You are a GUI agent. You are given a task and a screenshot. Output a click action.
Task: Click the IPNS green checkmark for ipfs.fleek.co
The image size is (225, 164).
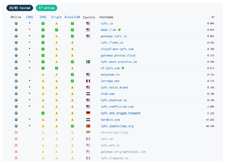43,43
